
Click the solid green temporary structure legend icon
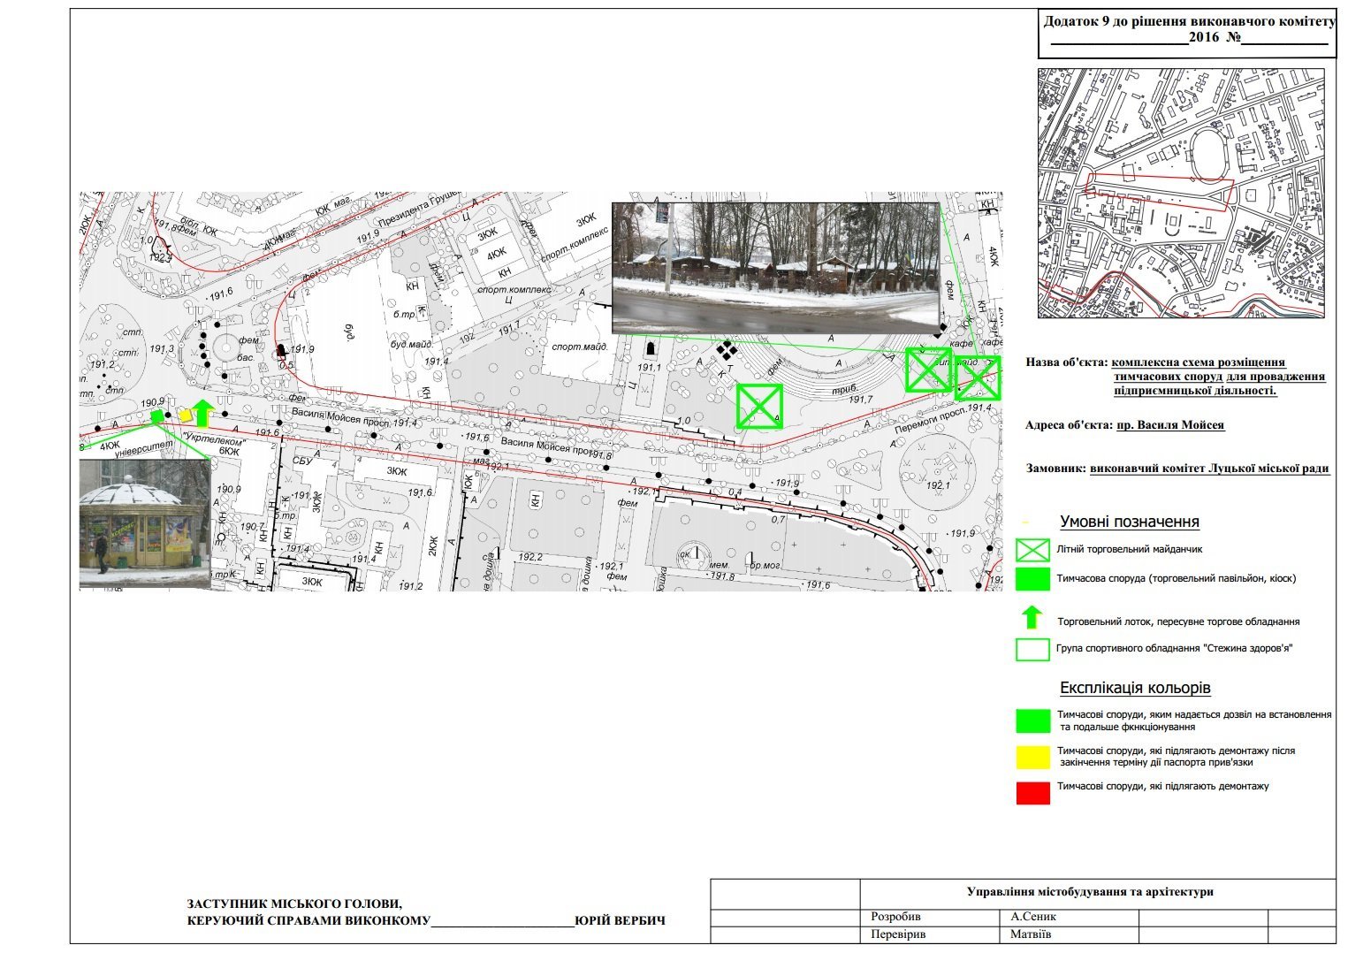pos(1032,579)
